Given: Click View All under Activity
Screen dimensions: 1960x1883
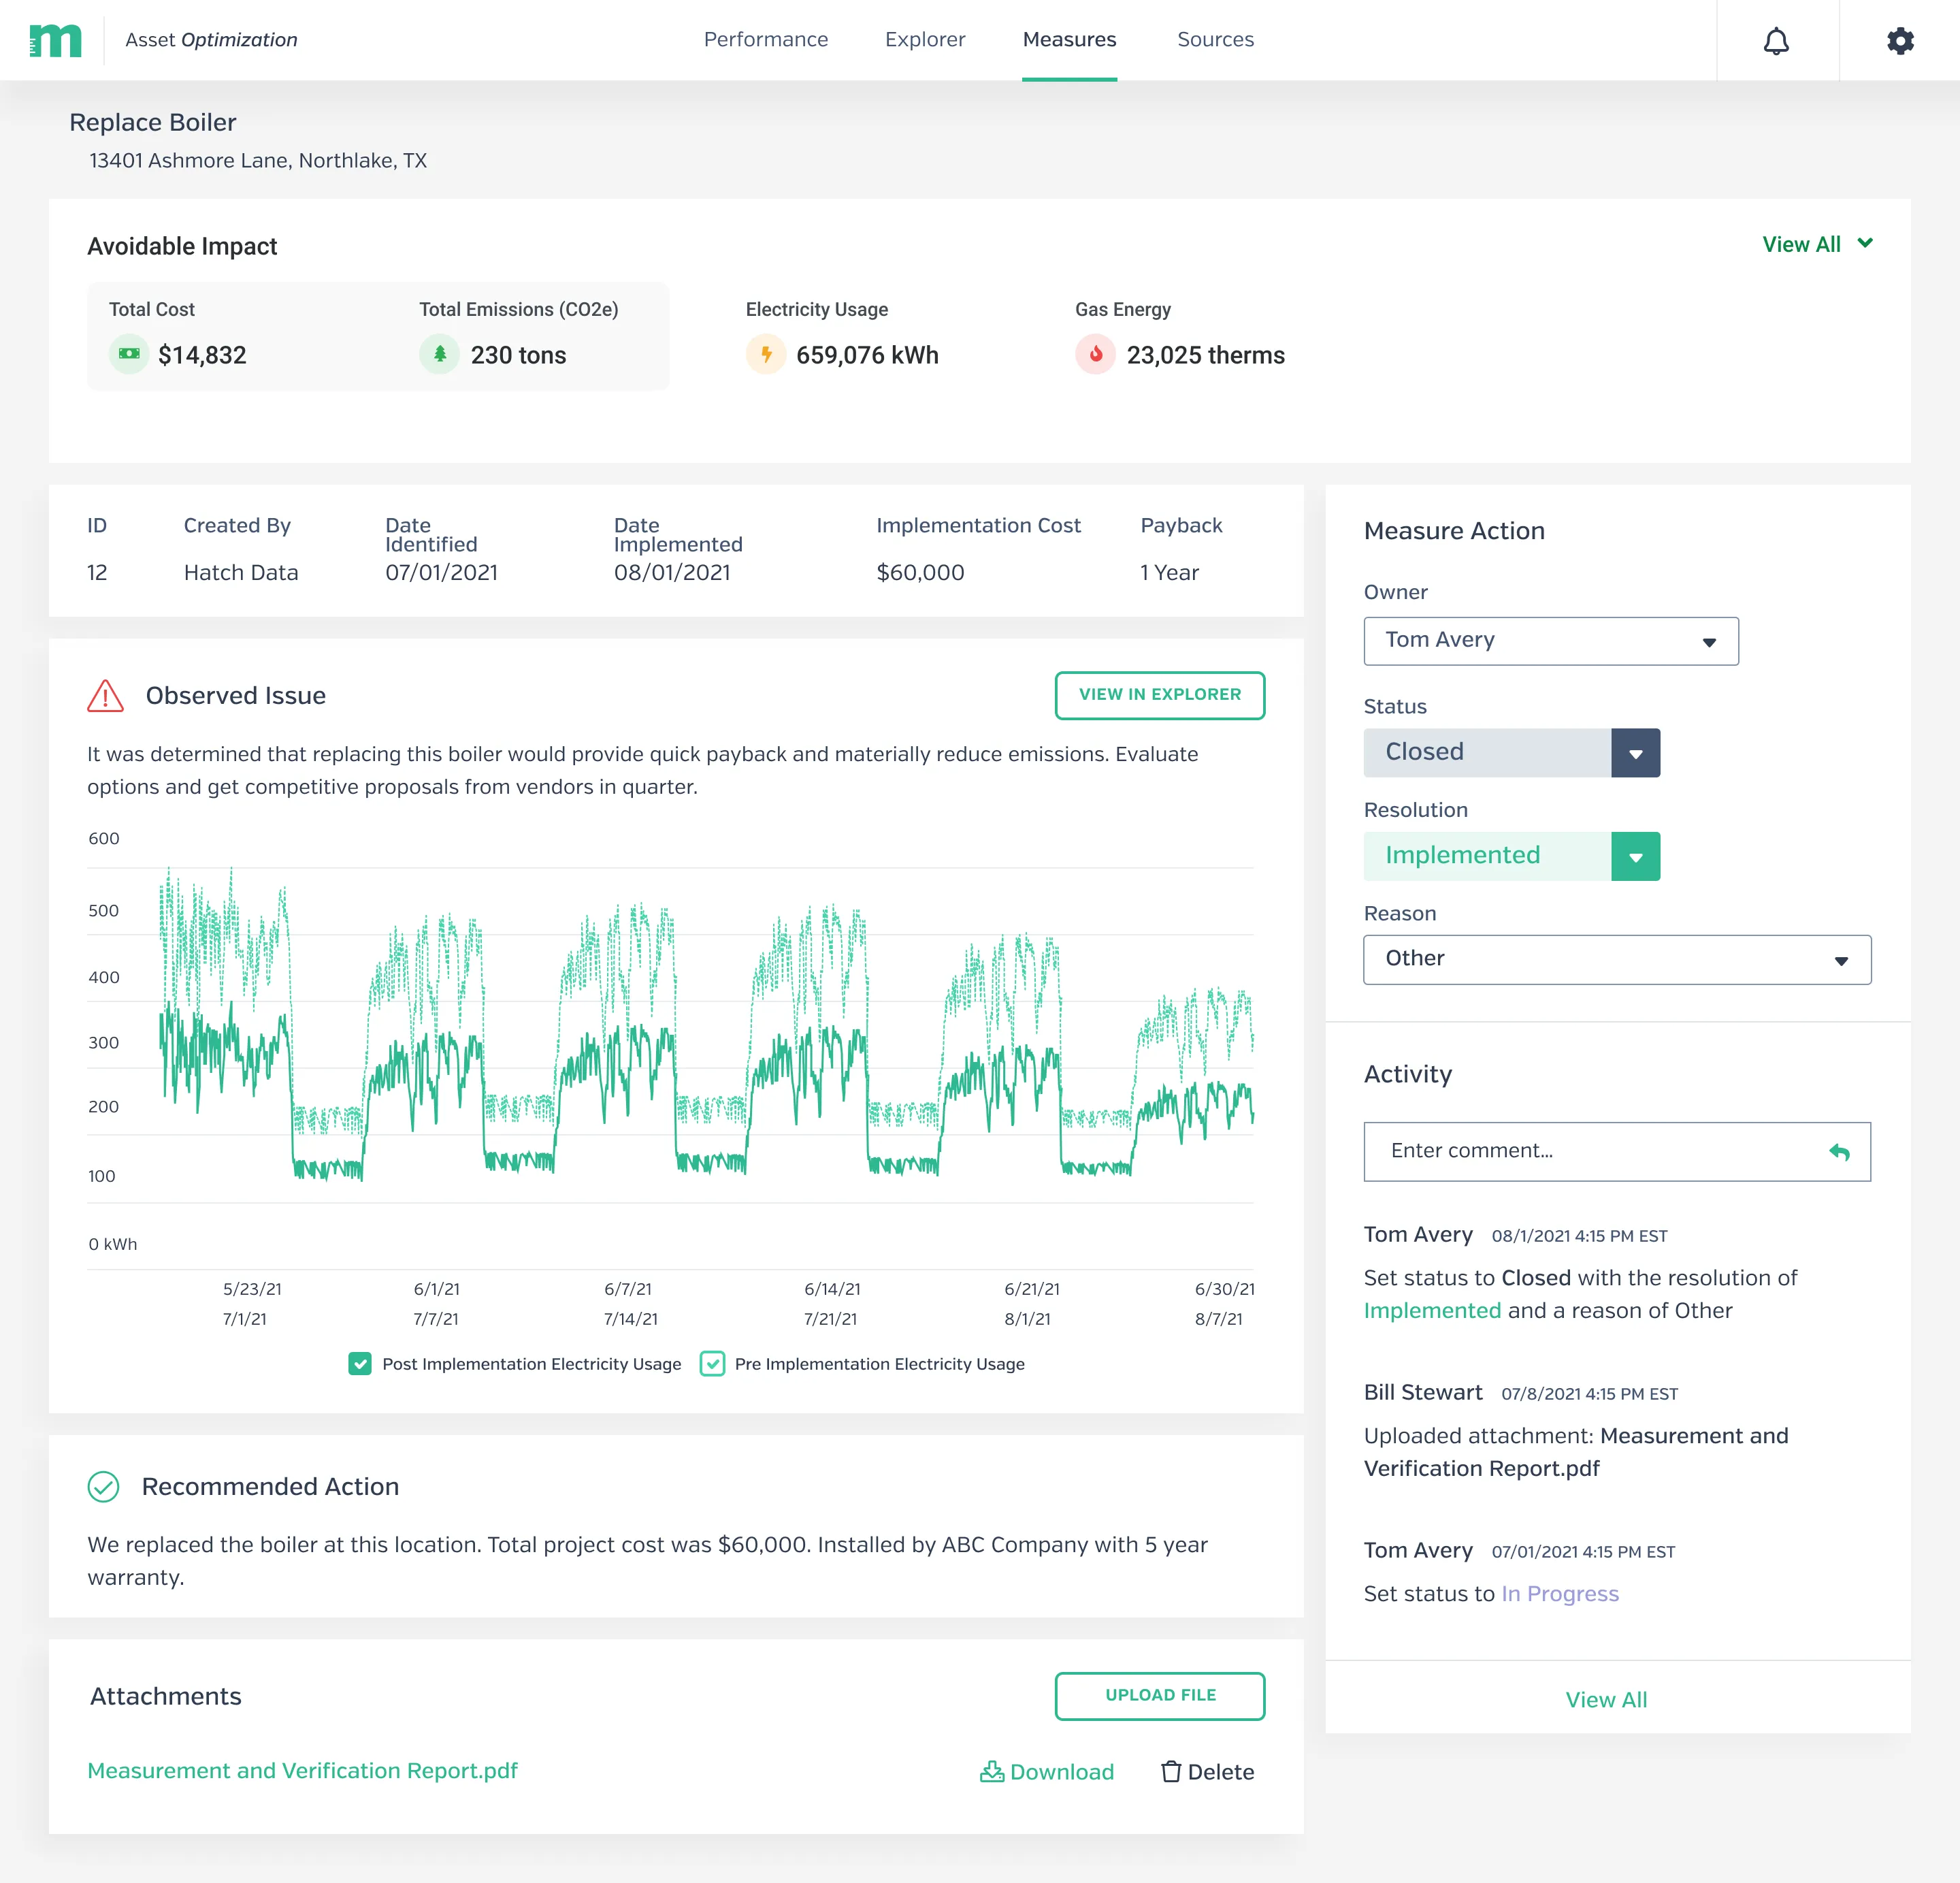Looking at the screenshot, I should [1606, 1700].
